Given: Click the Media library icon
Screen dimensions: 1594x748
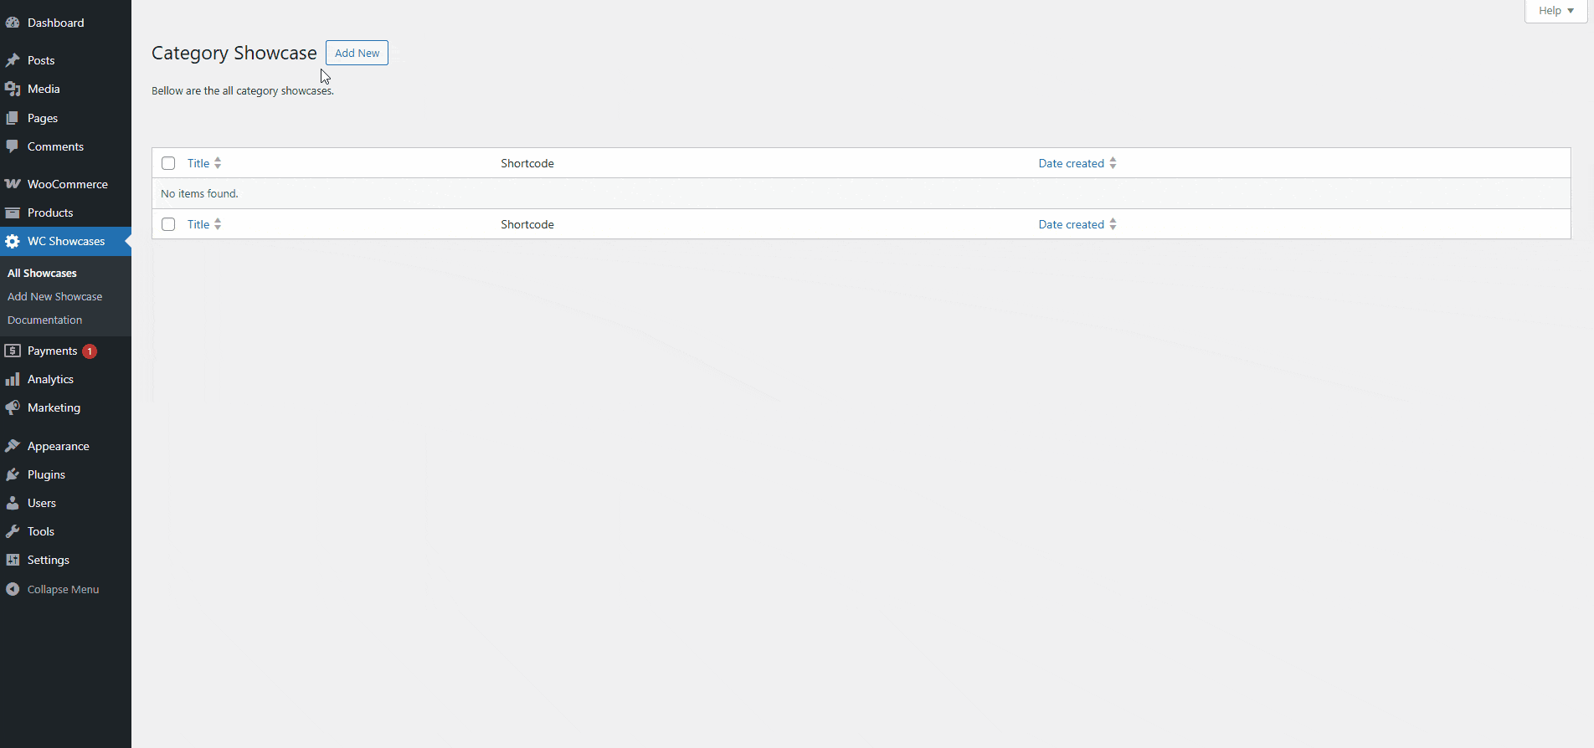Looking at the screenshot, I should [13, 89].
